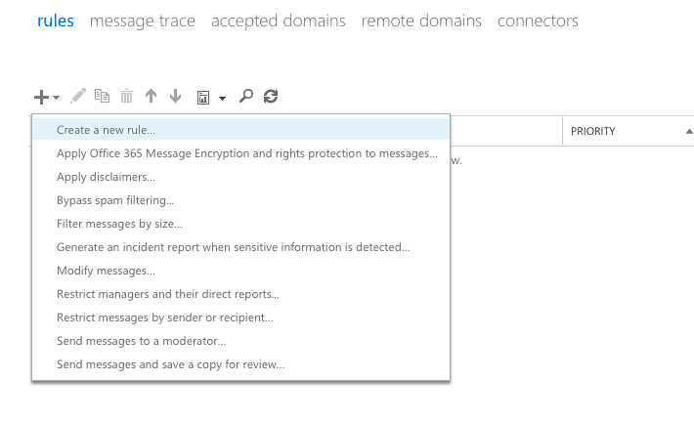Select Restrict managers and their direct reports...
The height and width of the screenshot is (422, 694).
click(x=167, y=294)
